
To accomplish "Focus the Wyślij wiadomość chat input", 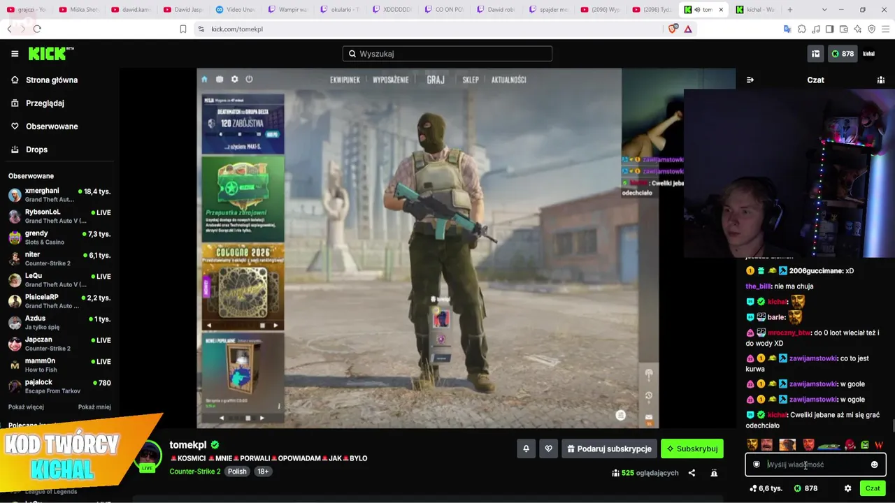I will [815, 465].
